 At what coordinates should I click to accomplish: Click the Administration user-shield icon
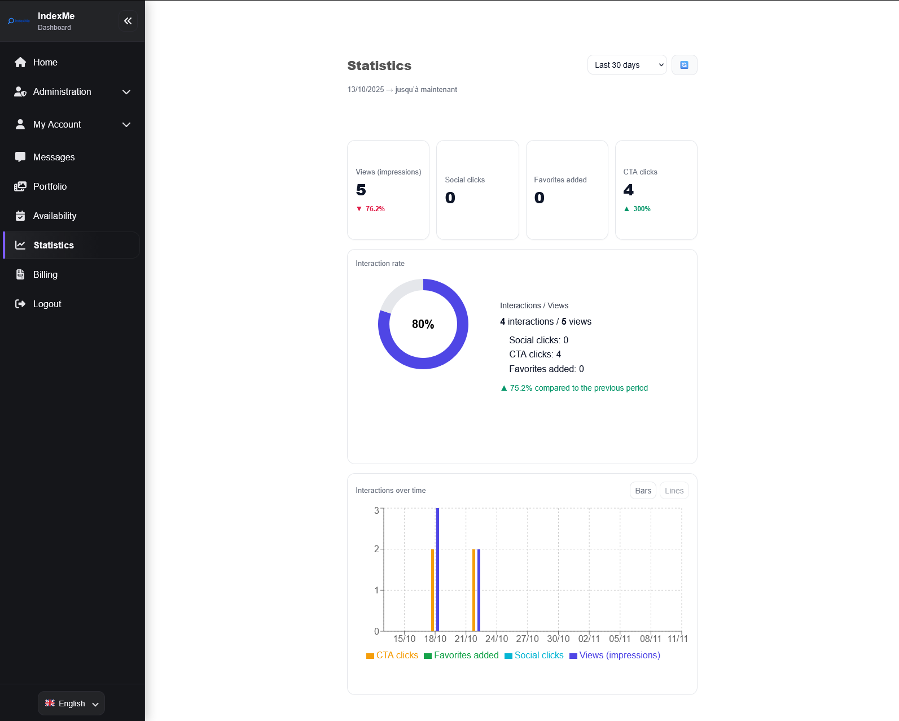20,91
